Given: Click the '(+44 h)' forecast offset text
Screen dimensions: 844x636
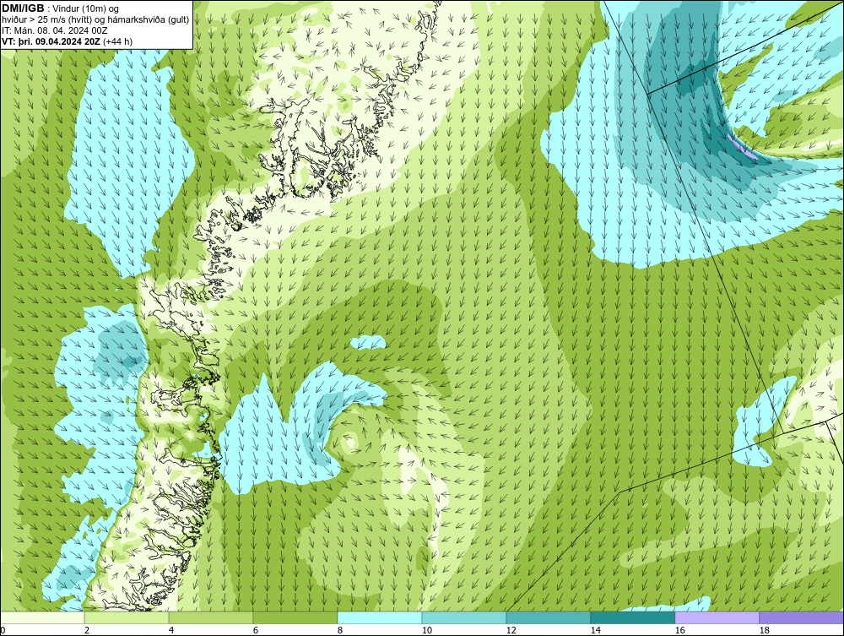Looking at the screenshot, I should click(x=117, y=41).
